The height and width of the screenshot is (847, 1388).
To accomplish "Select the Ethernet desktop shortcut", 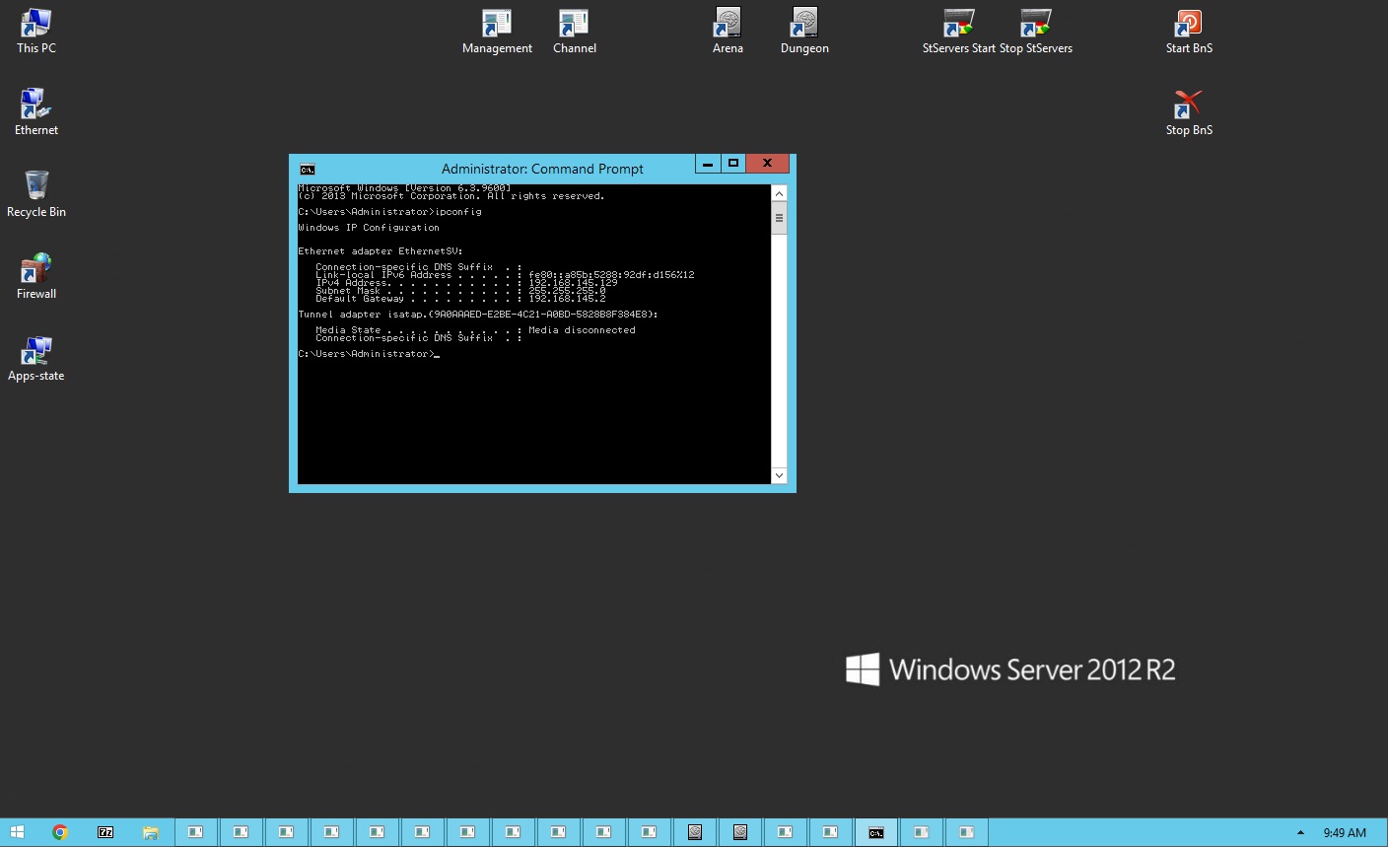I will (36, 112).
